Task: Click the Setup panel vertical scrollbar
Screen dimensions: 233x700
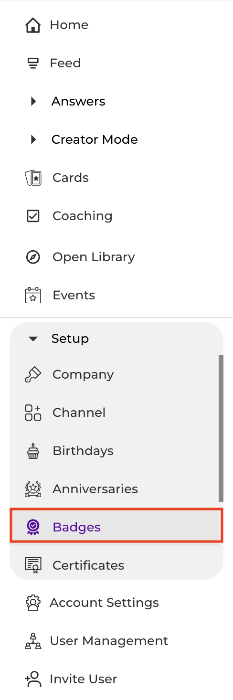Action: click(x=221, y=428)
